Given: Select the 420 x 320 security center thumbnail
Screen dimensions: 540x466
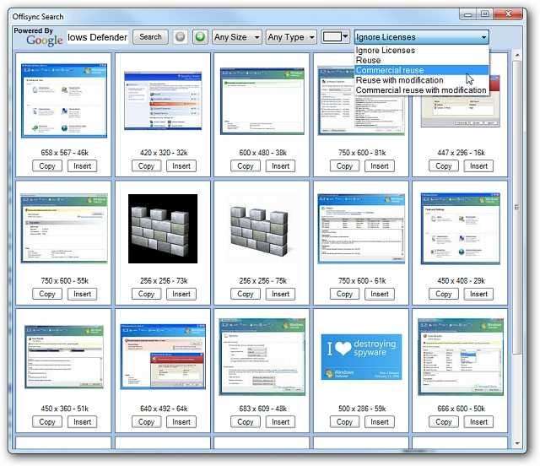Looking at the screenshot, I should pos(163,100).
